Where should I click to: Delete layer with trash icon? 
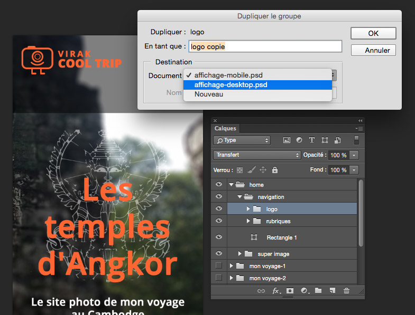(346, 291)
